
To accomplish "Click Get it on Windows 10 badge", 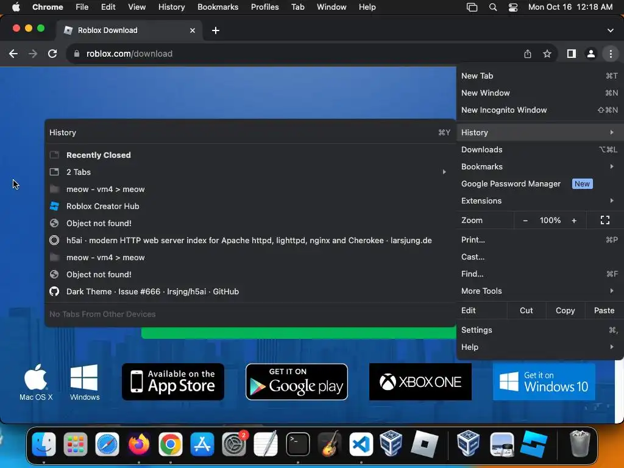I will [x=544, y=381].
